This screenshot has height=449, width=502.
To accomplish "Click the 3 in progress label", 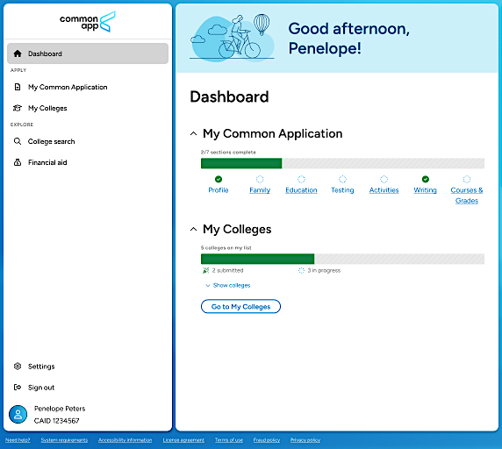I will (324, 271).
